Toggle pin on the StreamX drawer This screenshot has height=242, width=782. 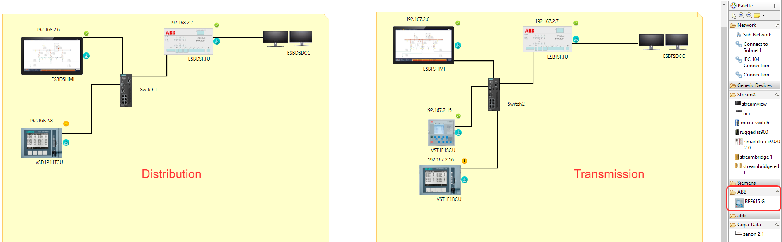[x=777, y=95]
